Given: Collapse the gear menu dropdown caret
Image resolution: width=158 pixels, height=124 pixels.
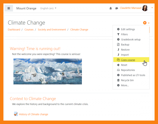Looking at the screenshot, I should click(149, 23).
